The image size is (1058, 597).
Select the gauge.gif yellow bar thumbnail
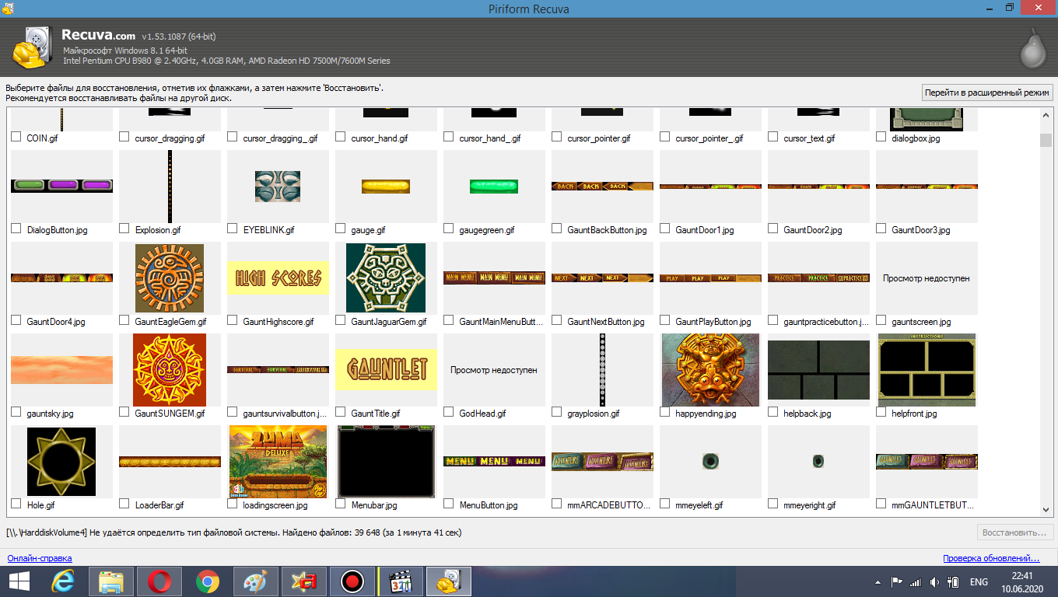[386, 187]
